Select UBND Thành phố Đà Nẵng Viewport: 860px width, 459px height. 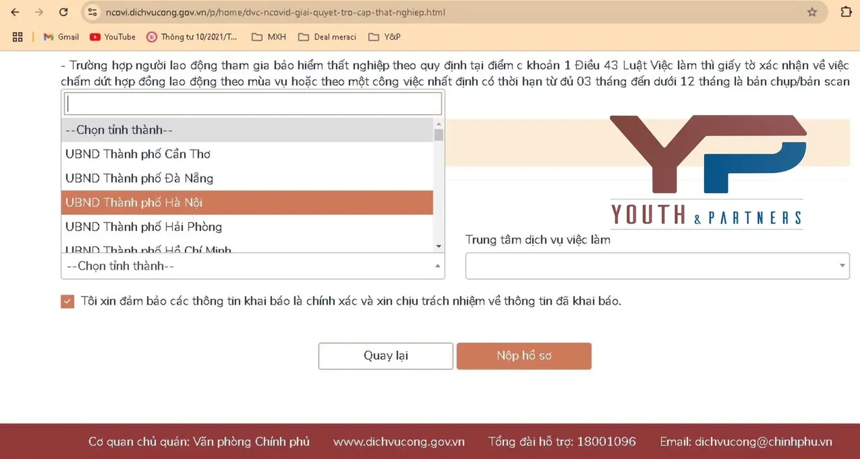(247, 178)
